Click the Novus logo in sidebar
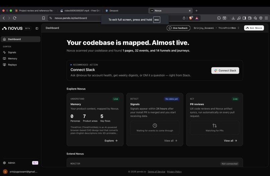270x176 pixels. pos(12,28)
